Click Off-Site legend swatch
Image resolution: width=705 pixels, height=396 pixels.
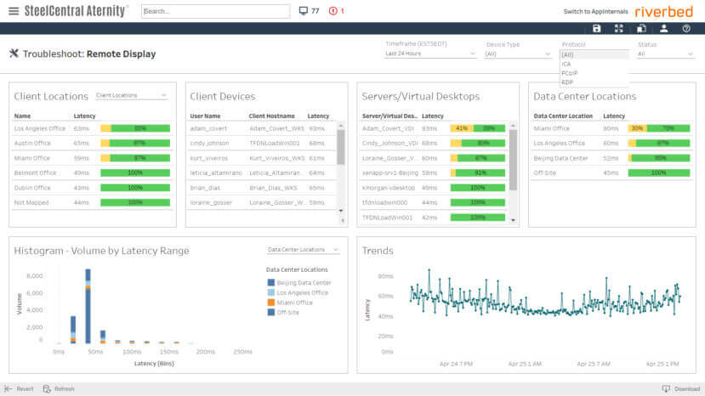tap(271, 313)
